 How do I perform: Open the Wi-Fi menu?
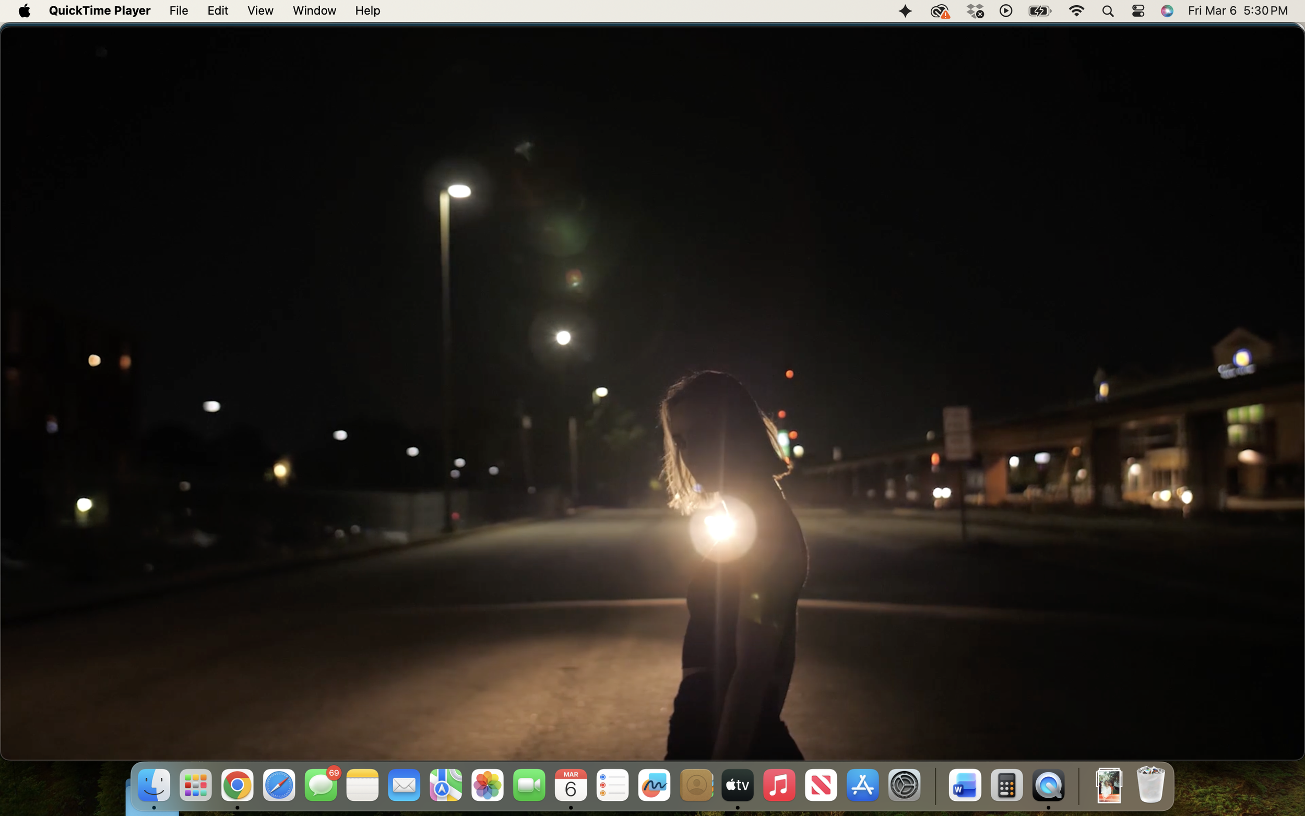pyautogui.click(x=1076, y=11)
